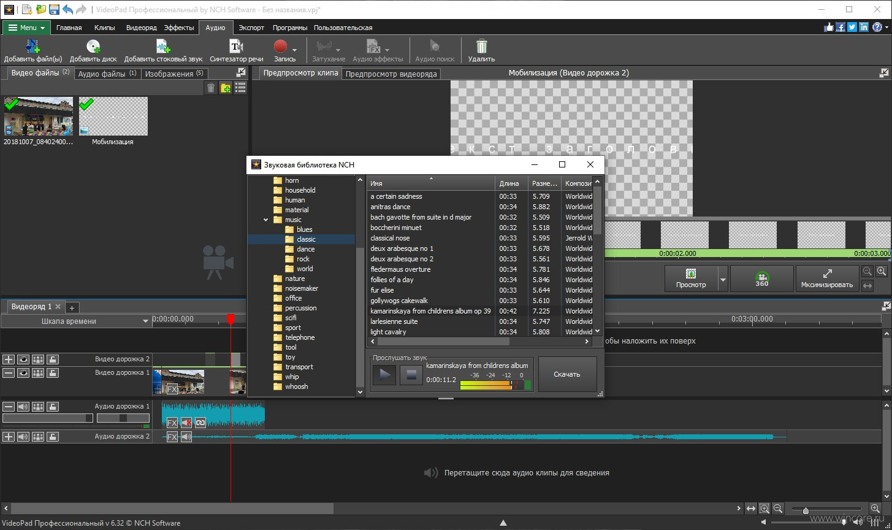Delete selected file in media bin
892x530 pixels.
point(211,88)
